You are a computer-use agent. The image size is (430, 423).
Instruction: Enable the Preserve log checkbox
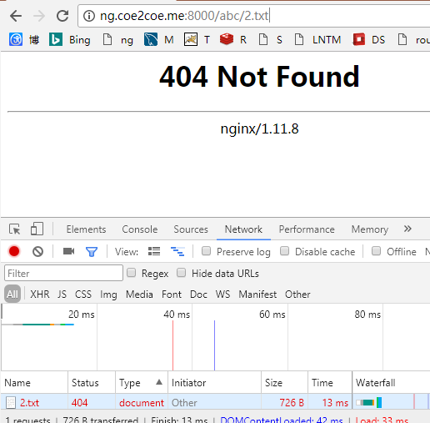pos(206,251)
